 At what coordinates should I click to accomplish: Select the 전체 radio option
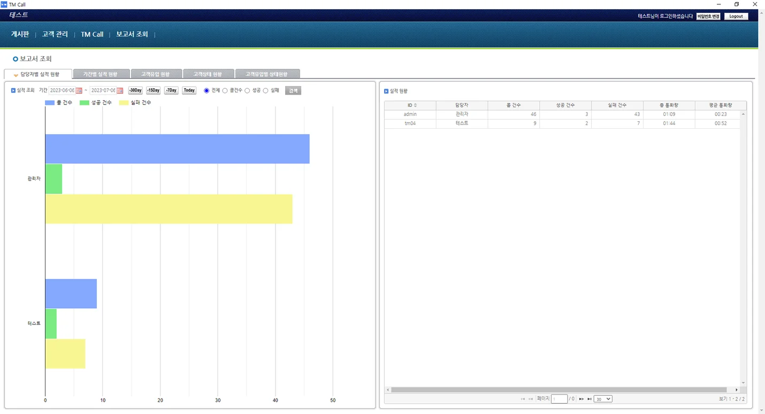(206, 91)
